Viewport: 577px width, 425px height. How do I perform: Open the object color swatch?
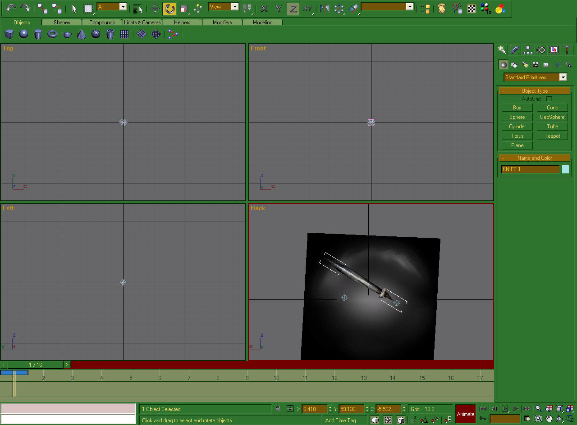coord(565,169)
